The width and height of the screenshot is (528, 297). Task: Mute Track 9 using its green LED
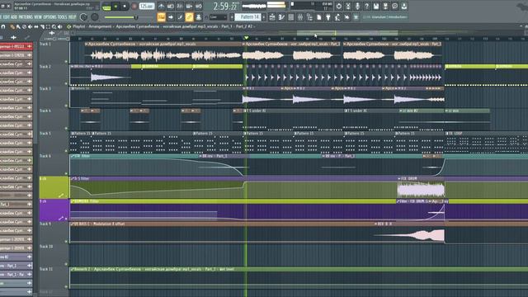(x=66, y=241)
